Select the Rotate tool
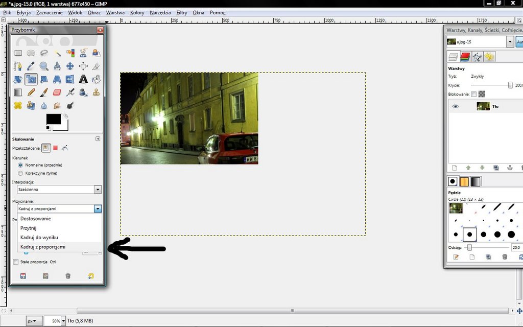The width and height of the screenshot is (523, 327). pyautogui.click(x=18, y=79)
